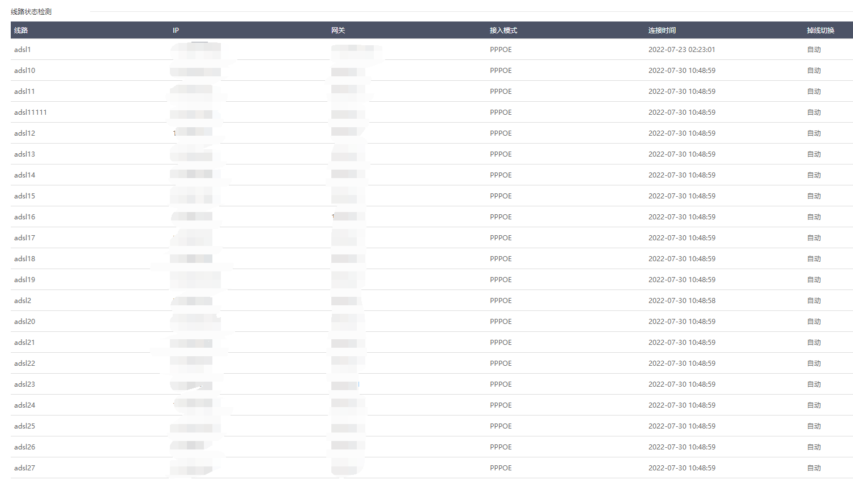Click PPPOE in the adsl25 row
The image size is (853, 480).
(501, 426)
